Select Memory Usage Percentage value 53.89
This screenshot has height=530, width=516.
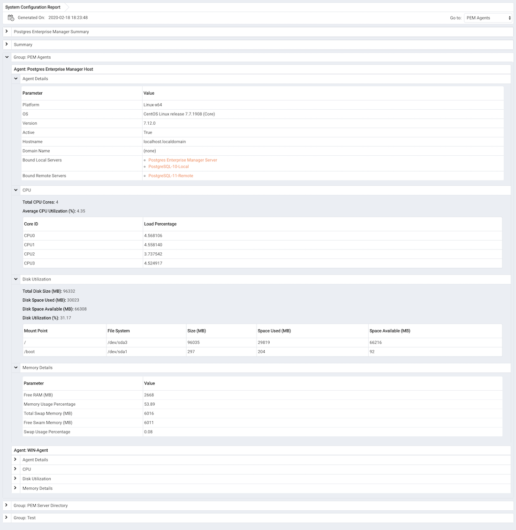click(150, 404)
